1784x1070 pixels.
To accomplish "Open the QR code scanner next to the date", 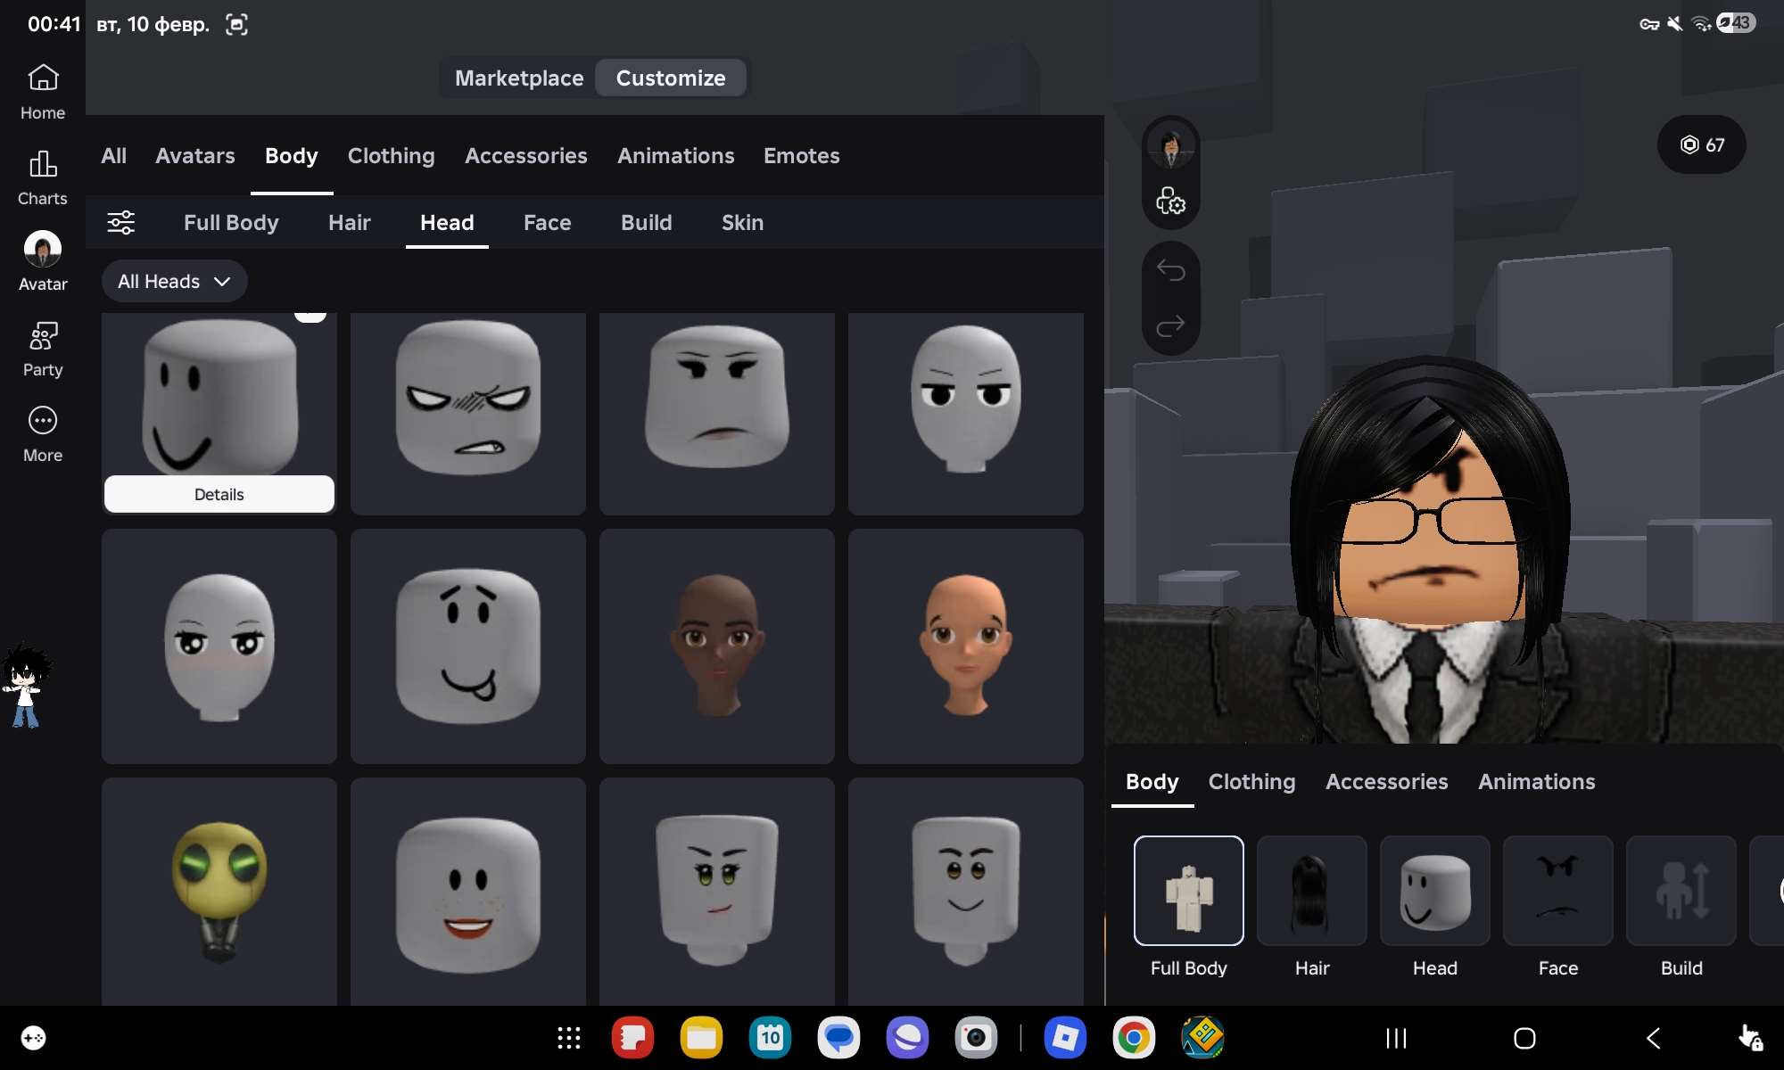I will click(x=236, y=24).
